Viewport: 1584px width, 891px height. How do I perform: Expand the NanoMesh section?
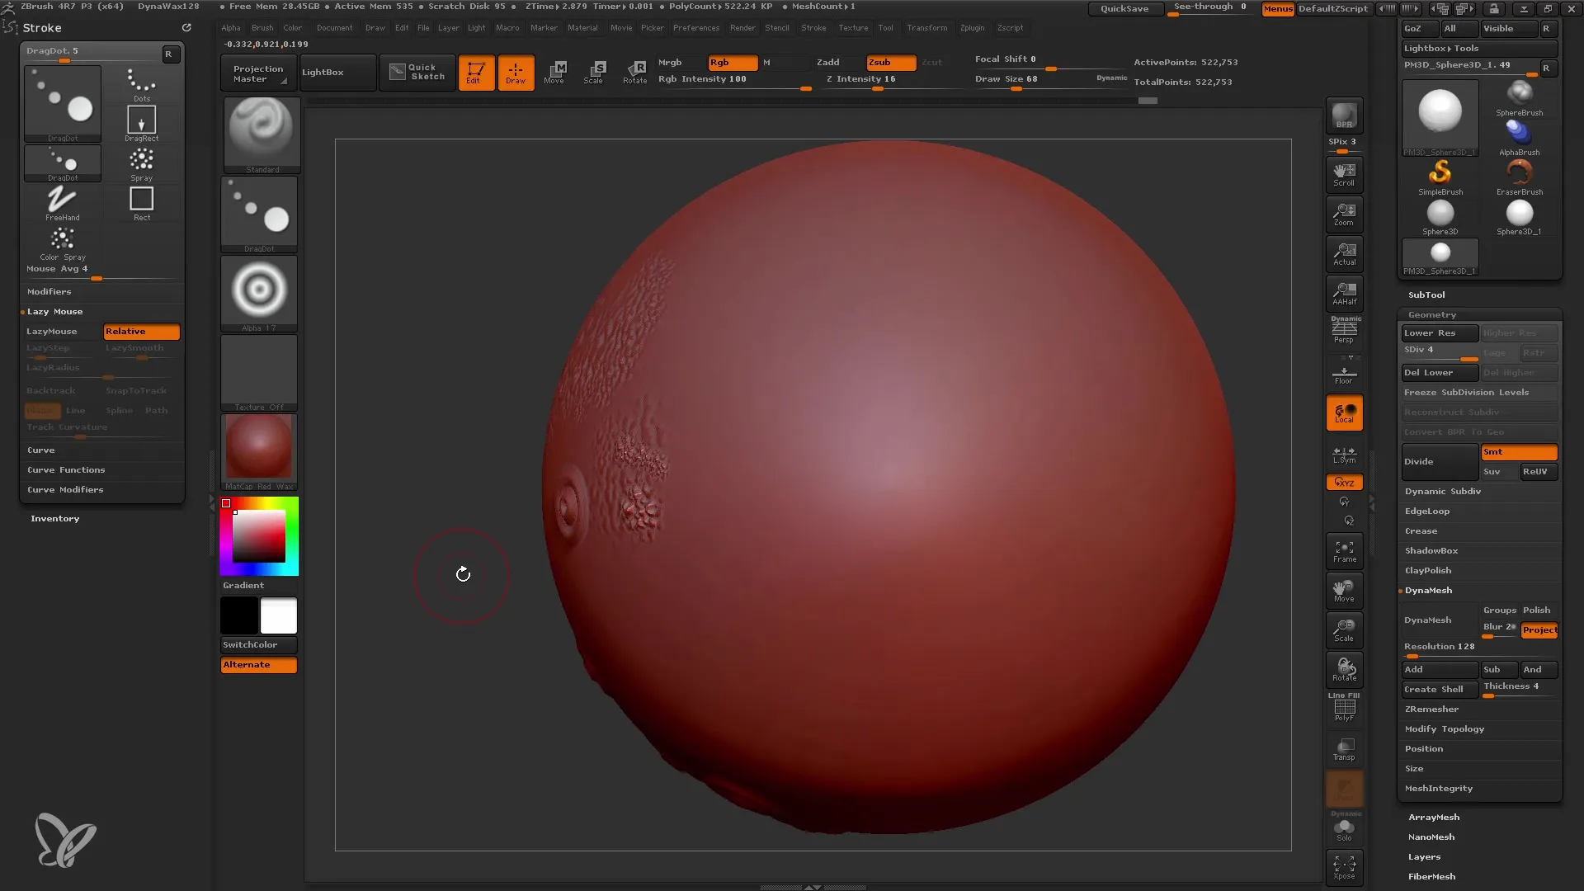click(x=1431, y=837)
